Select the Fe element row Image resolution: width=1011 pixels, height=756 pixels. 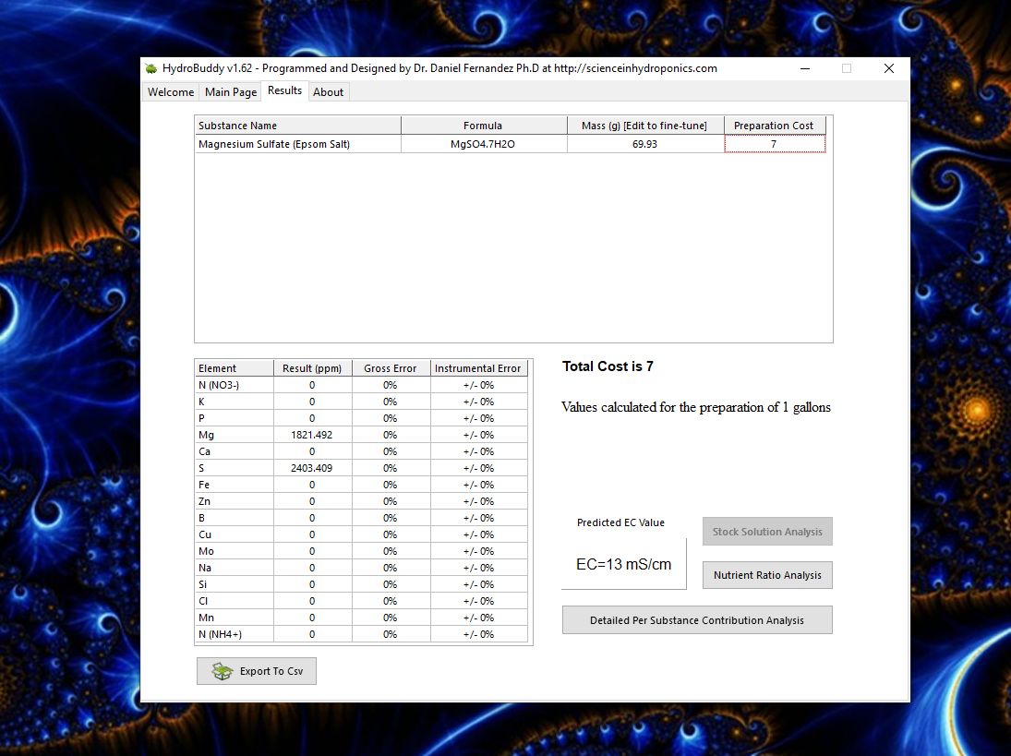pyautogui.click(x=361, y=485)
